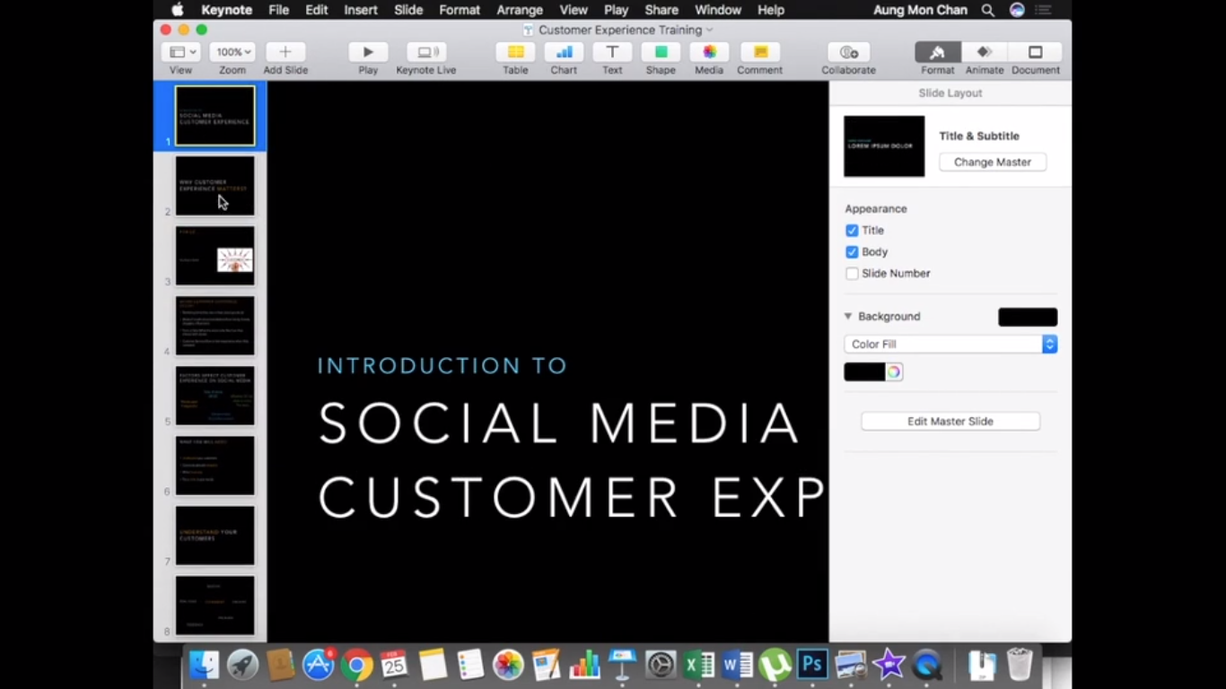The height and width of the screenshot is (689, 1226).
Task: Click the Edit Master Slide button
Action: tap(950, 422)
